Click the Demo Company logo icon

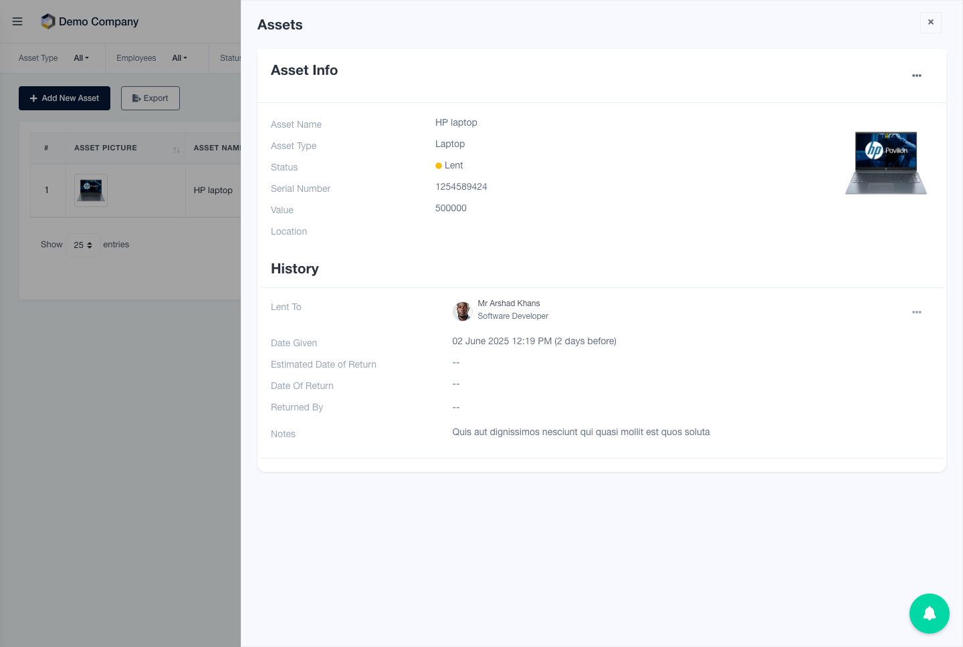pyautogui.click(x=47, y=21)
